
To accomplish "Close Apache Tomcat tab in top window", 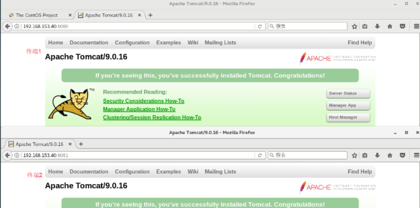I will (139, 15).
